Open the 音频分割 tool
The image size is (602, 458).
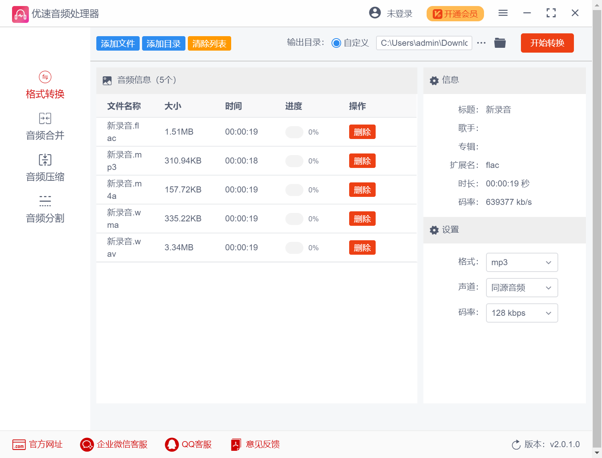(x=45, y=209)
